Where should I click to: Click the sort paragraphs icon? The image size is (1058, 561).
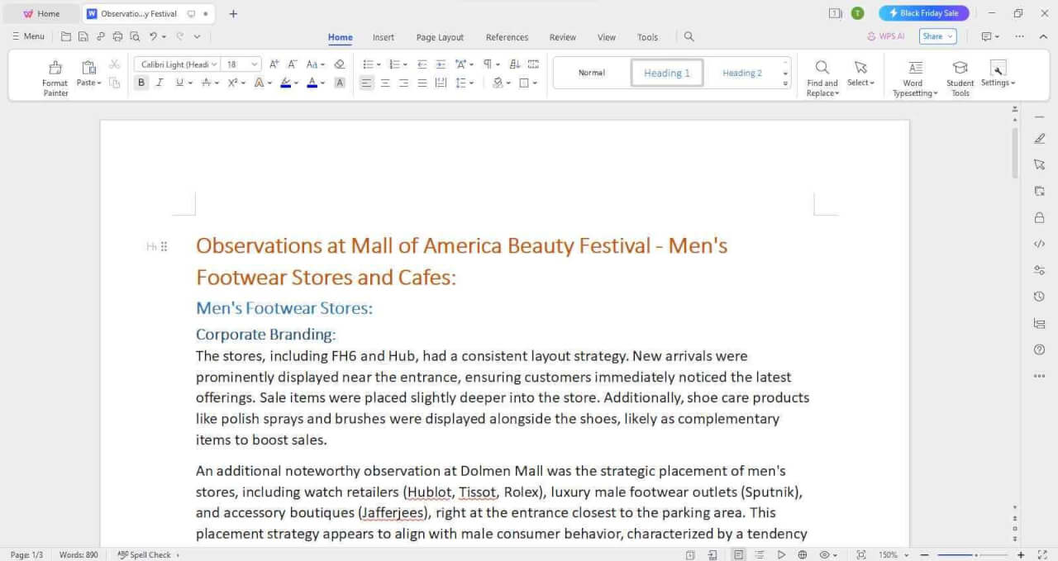pos(515,64)
